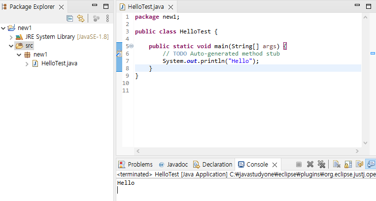Click Remove Launch single X icon

(x=310, y=164)
